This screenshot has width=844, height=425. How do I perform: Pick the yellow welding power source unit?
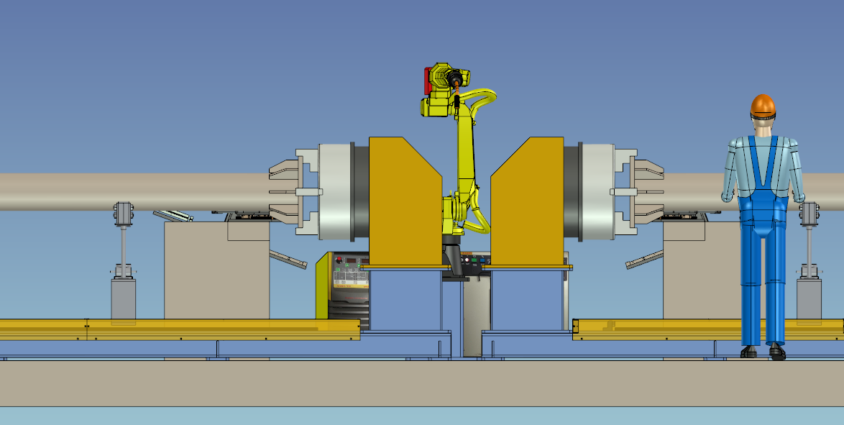tap(342, 291)
